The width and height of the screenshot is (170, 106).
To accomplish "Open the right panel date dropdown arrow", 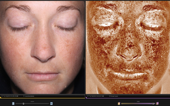I will coord(88,96).
